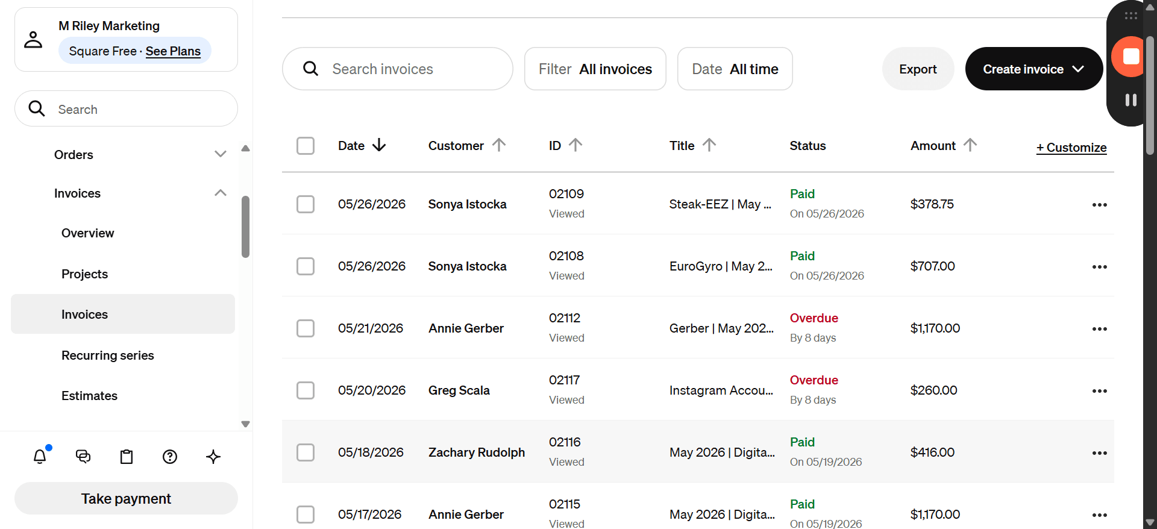Open more options for invoice 02109
1157x529 pixels.
(x=1100, y=205)
